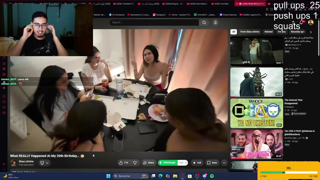Open the YouTube account avatar menu
Image resolution: width=320 pixels, height=180 pixels.
click(311, 22)
